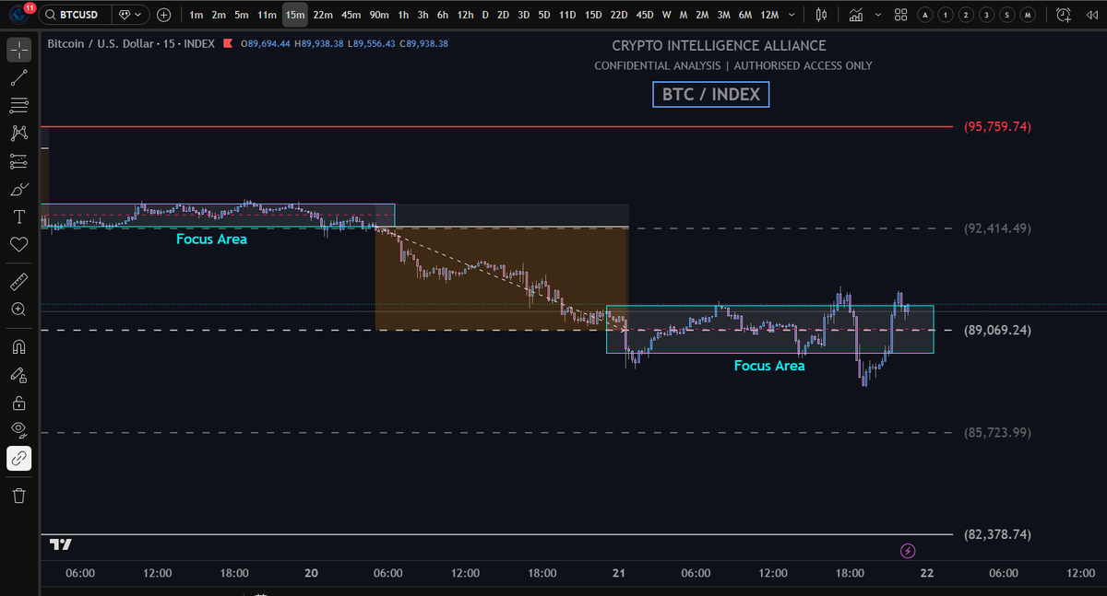1107x596 pixels.
Task: Toggle the highlighted link drawings sync button
Action: point(18,458)
